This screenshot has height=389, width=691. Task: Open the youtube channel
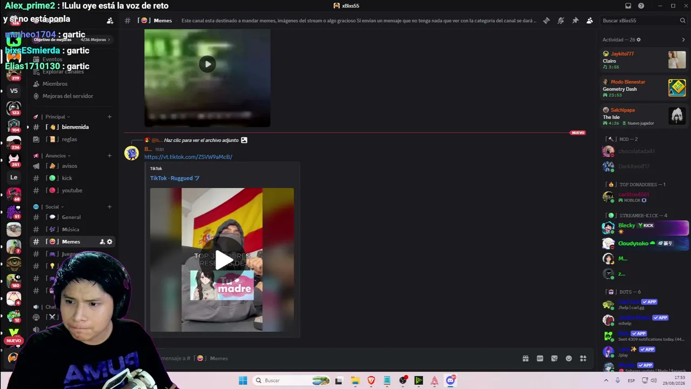tap(73, 190)
